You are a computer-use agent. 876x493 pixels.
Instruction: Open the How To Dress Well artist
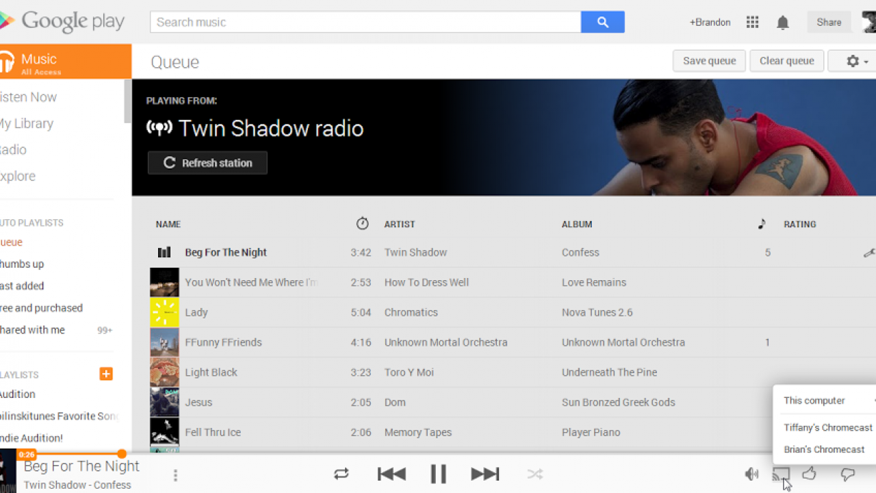click(426, 282)
